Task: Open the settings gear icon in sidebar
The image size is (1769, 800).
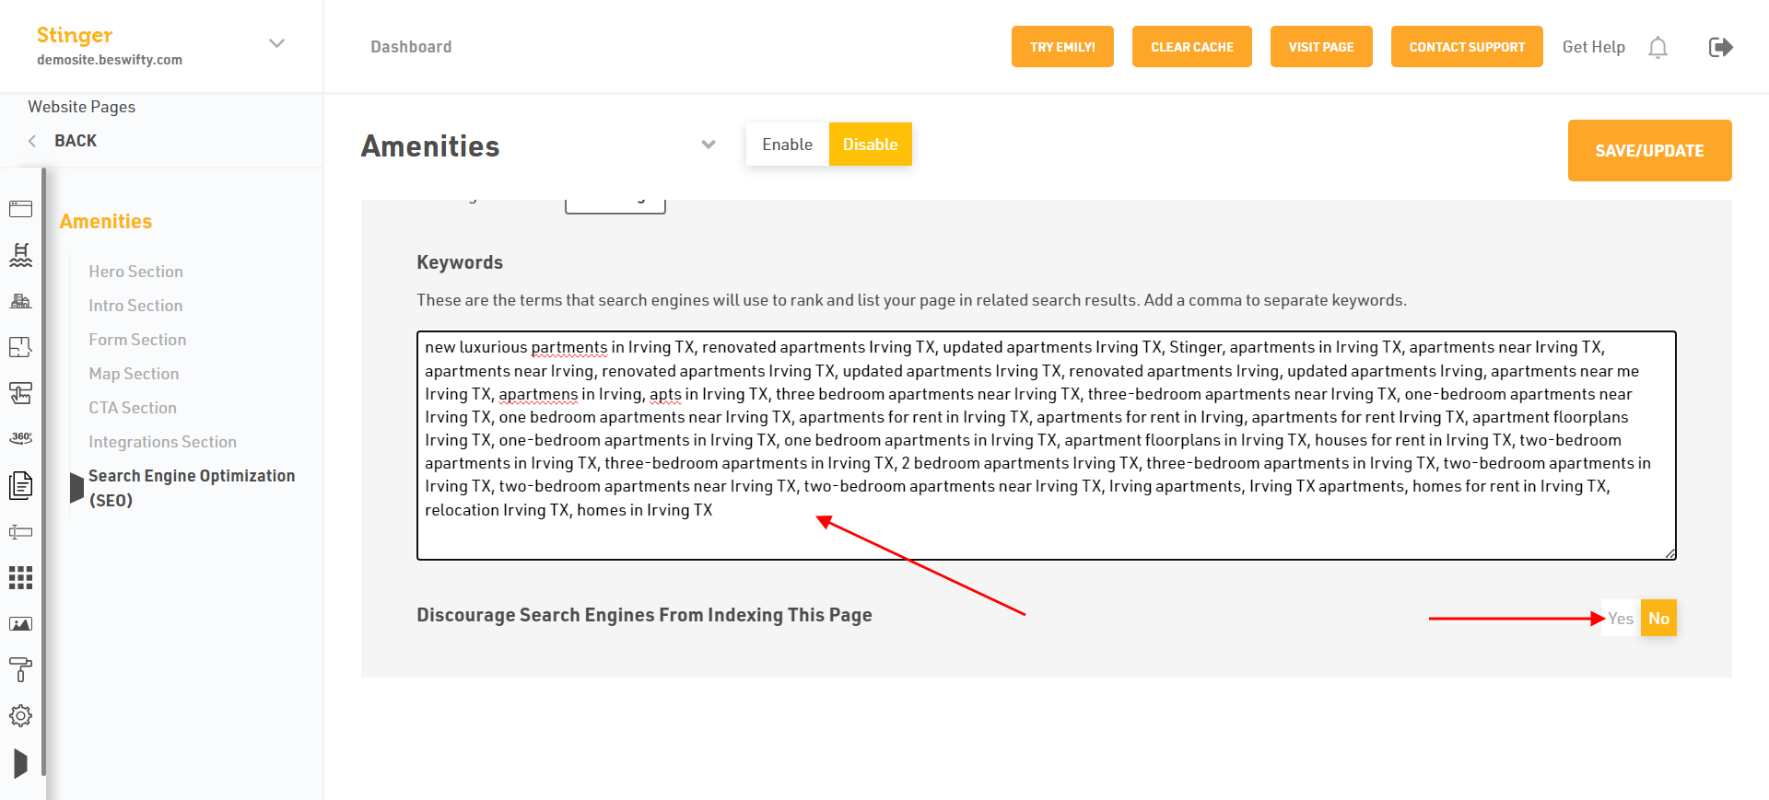Action: (20, 715)
